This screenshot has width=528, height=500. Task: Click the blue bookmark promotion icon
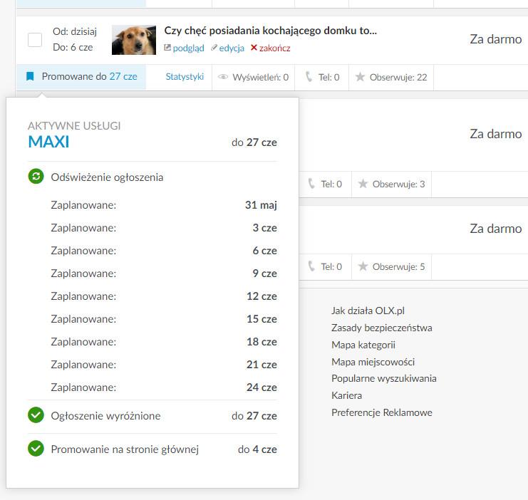pos(30,77)
